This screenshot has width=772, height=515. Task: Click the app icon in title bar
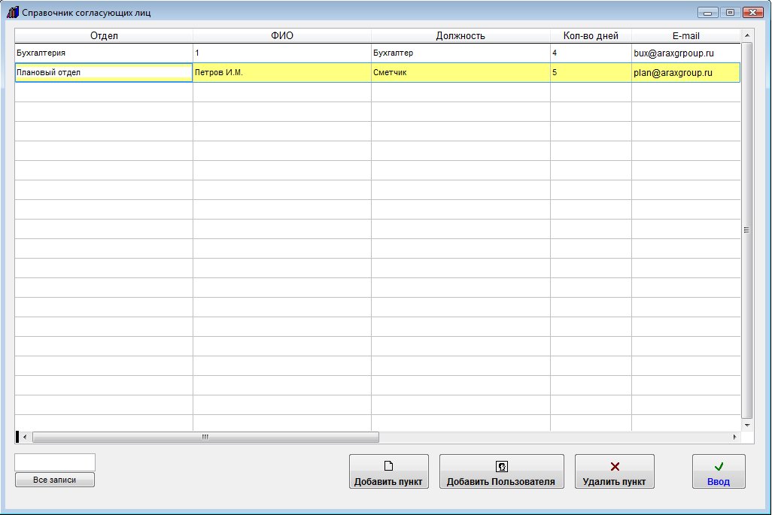(x=12, y=12)
